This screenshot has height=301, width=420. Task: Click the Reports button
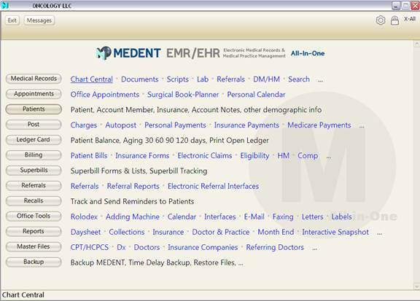click(34, 231)
